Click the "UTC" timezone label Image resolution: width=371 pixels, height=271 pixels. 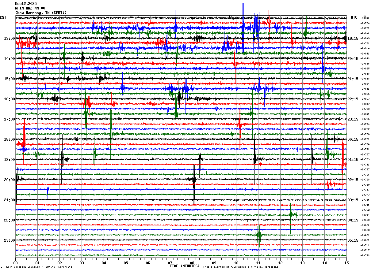(354, 17)
